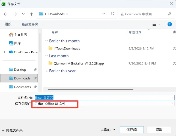Change view with the list view icon
The width and height of the screenshot is (176, 136).
coord(154,24)
